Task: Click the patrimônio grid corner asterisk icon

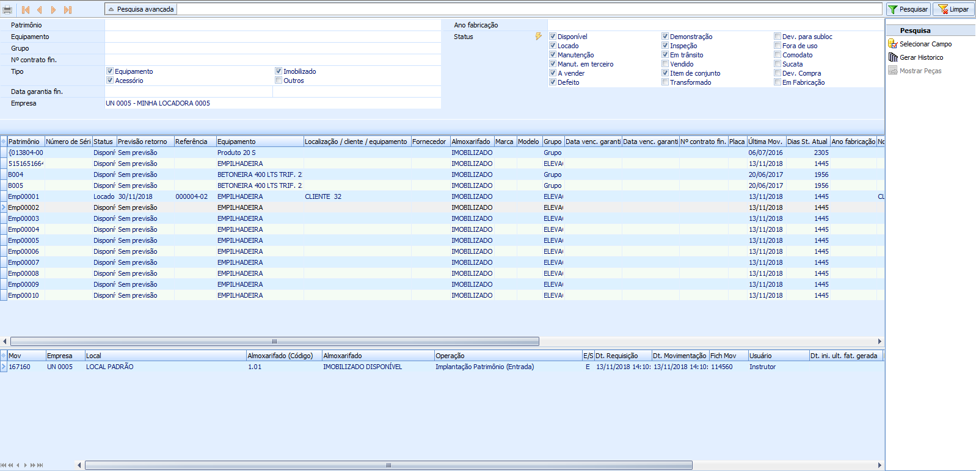Action: [3, 142]
